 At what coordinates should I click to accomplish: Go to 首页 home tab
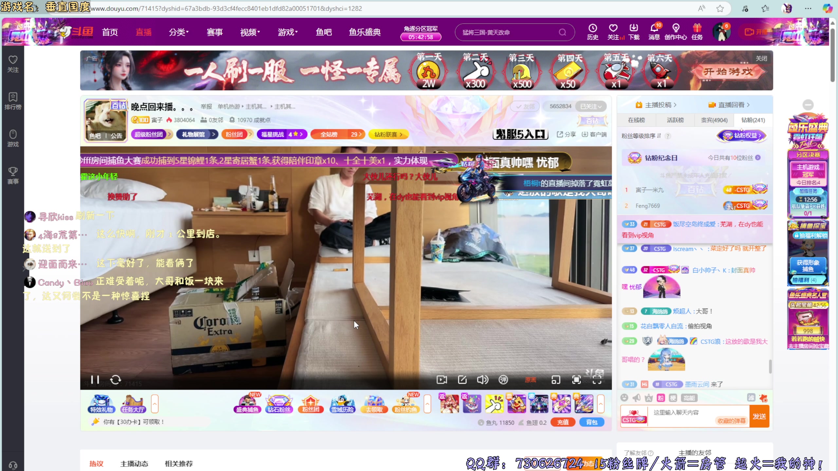[x=110, y=32]
